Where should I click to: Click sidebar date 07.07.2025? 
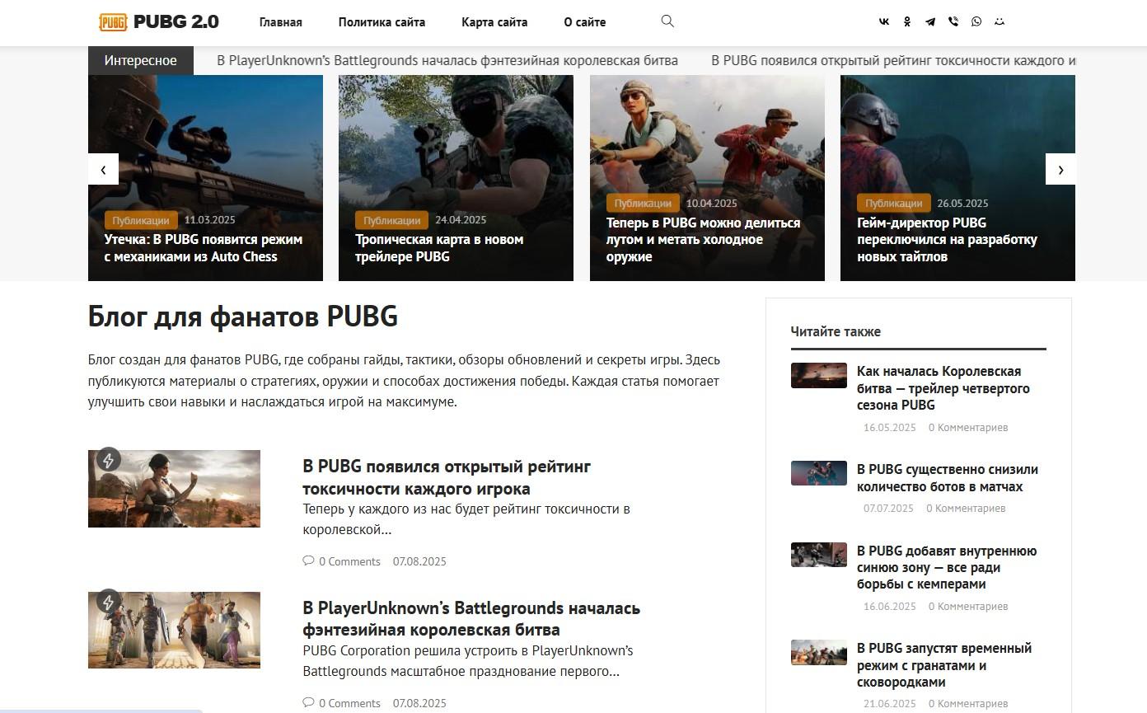click(888, 508)
